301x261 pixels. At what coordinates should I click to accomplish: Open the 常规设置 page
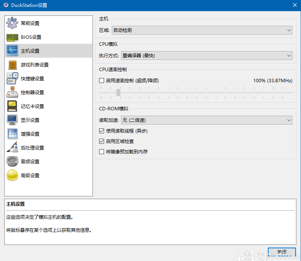coord(49,23)
